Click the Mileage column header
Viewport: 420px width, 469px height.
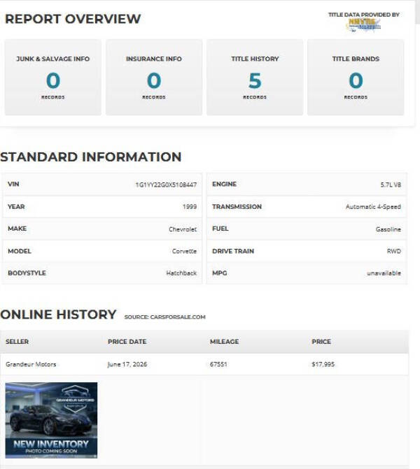225,342
